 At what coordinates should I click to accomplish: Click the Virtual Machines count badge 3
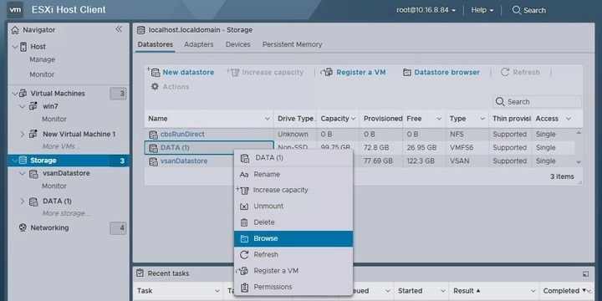[x=118, y=94]
